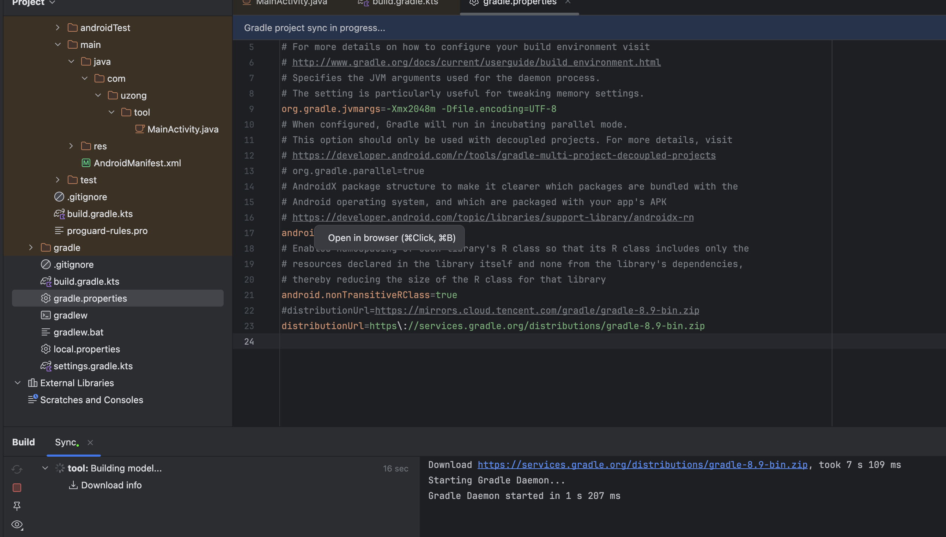Viewport: 946px width, 537px height.
Task: Click the tencent mirror URL on line 22
Action: tap(537, 310)
